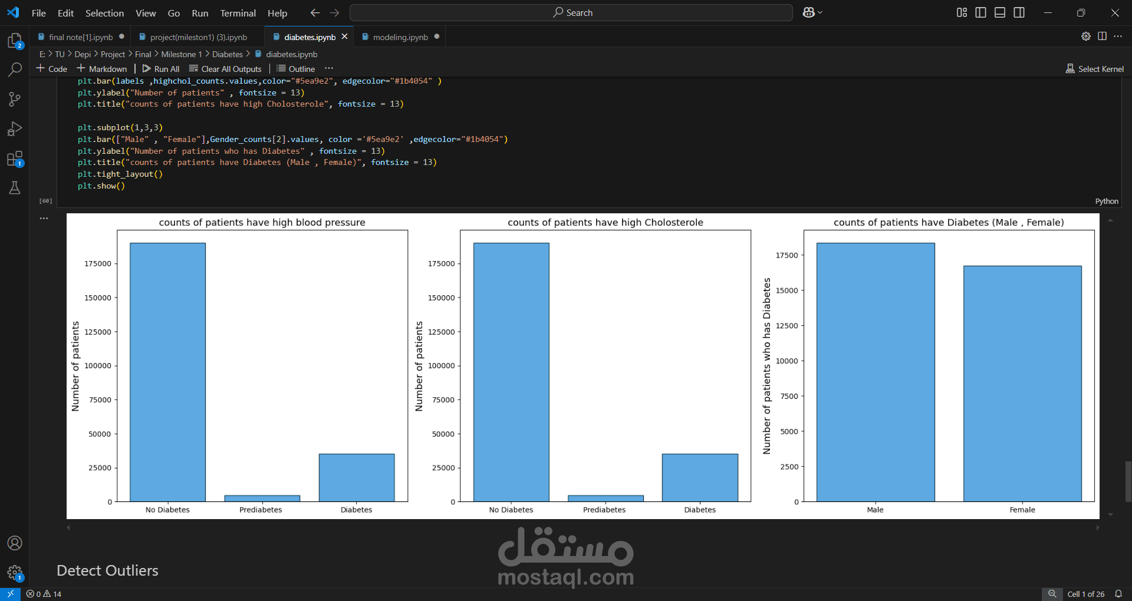
Task: Expand the Milestone 1 breadcrumb
Action: [x=182, y=54]
